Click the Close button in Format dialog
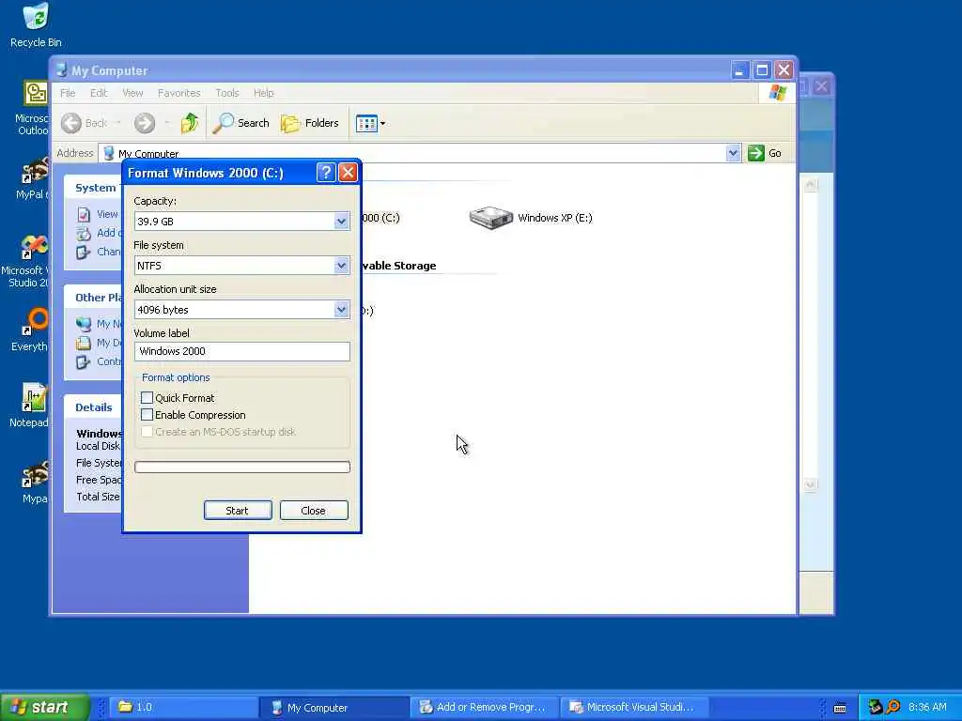962x721 pixels. pyautogui.click(x=314, y=510)
